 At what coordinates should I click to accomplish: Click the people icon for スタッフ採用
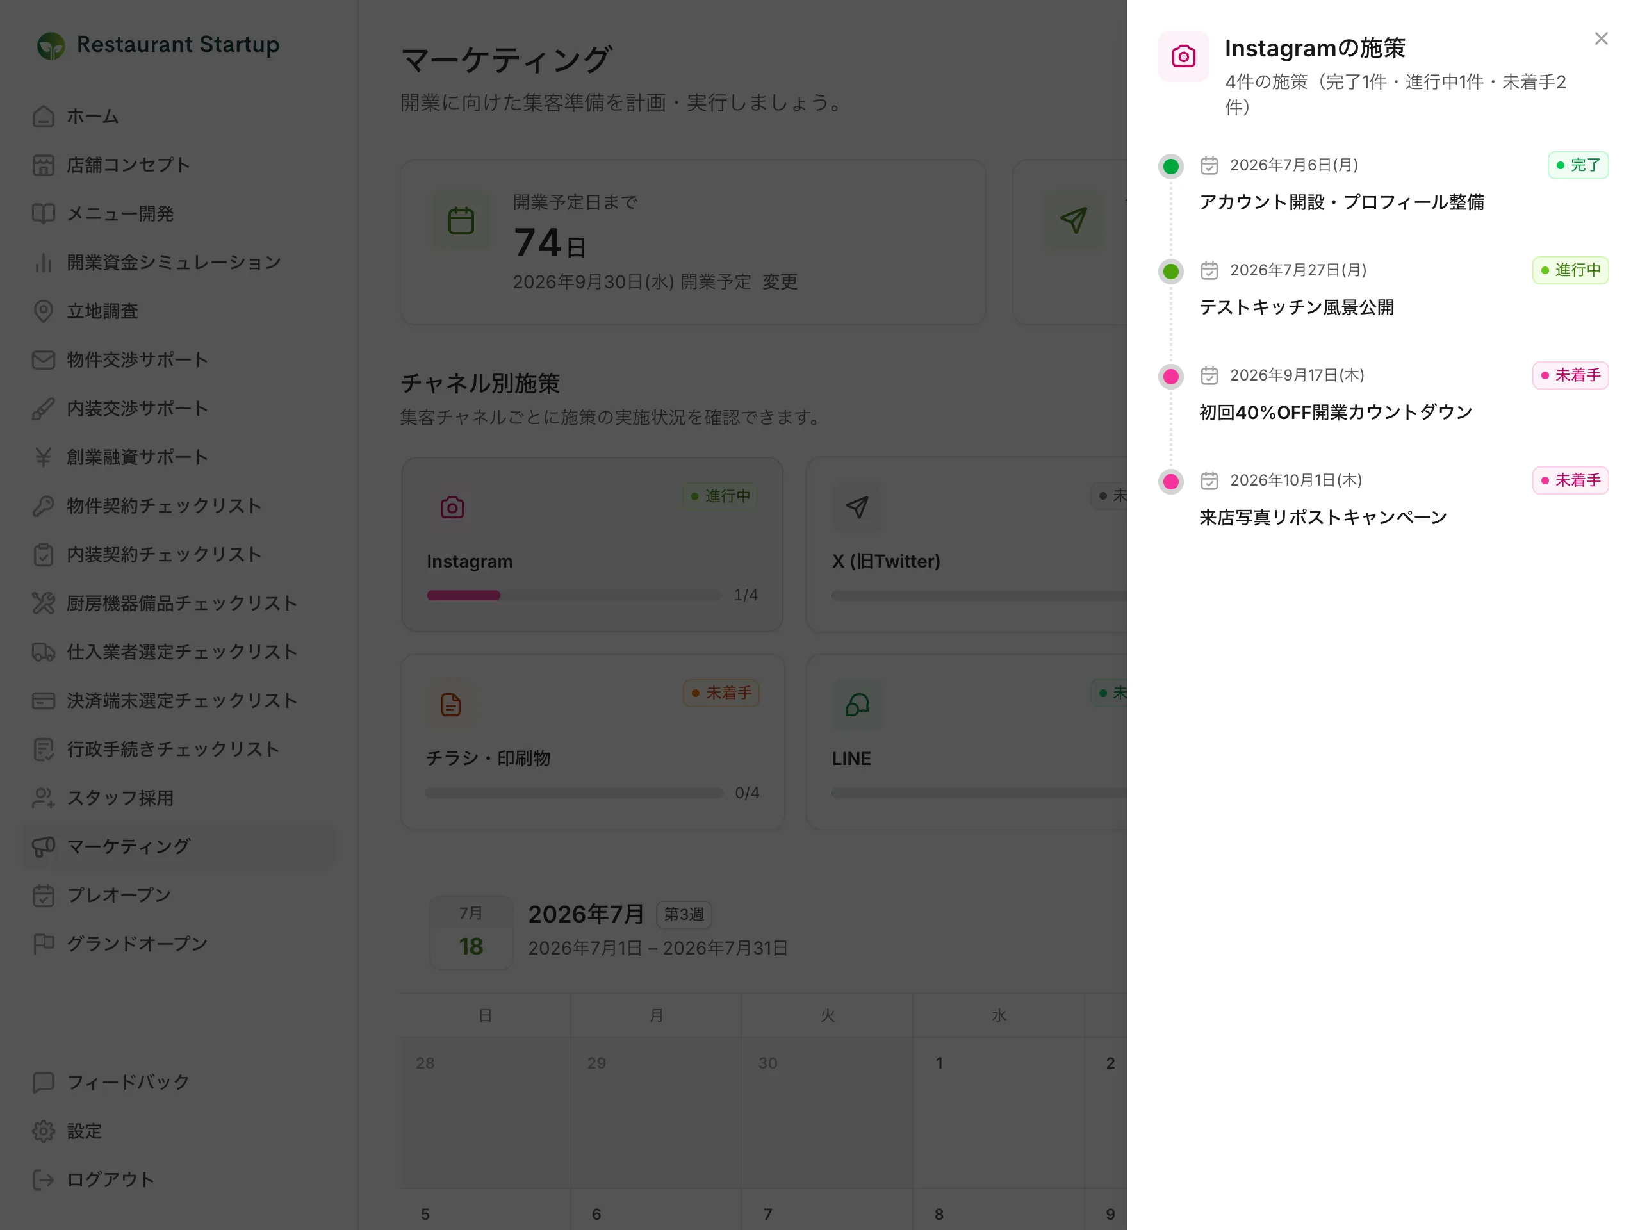pos(44,798)
